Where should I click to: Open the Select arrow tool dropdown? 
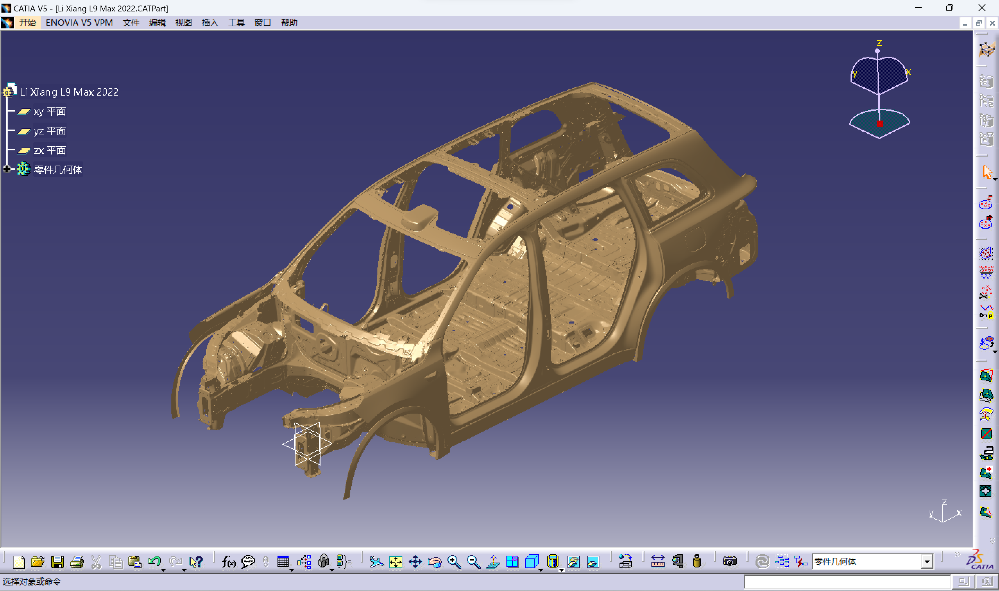(x=995, y=179)
